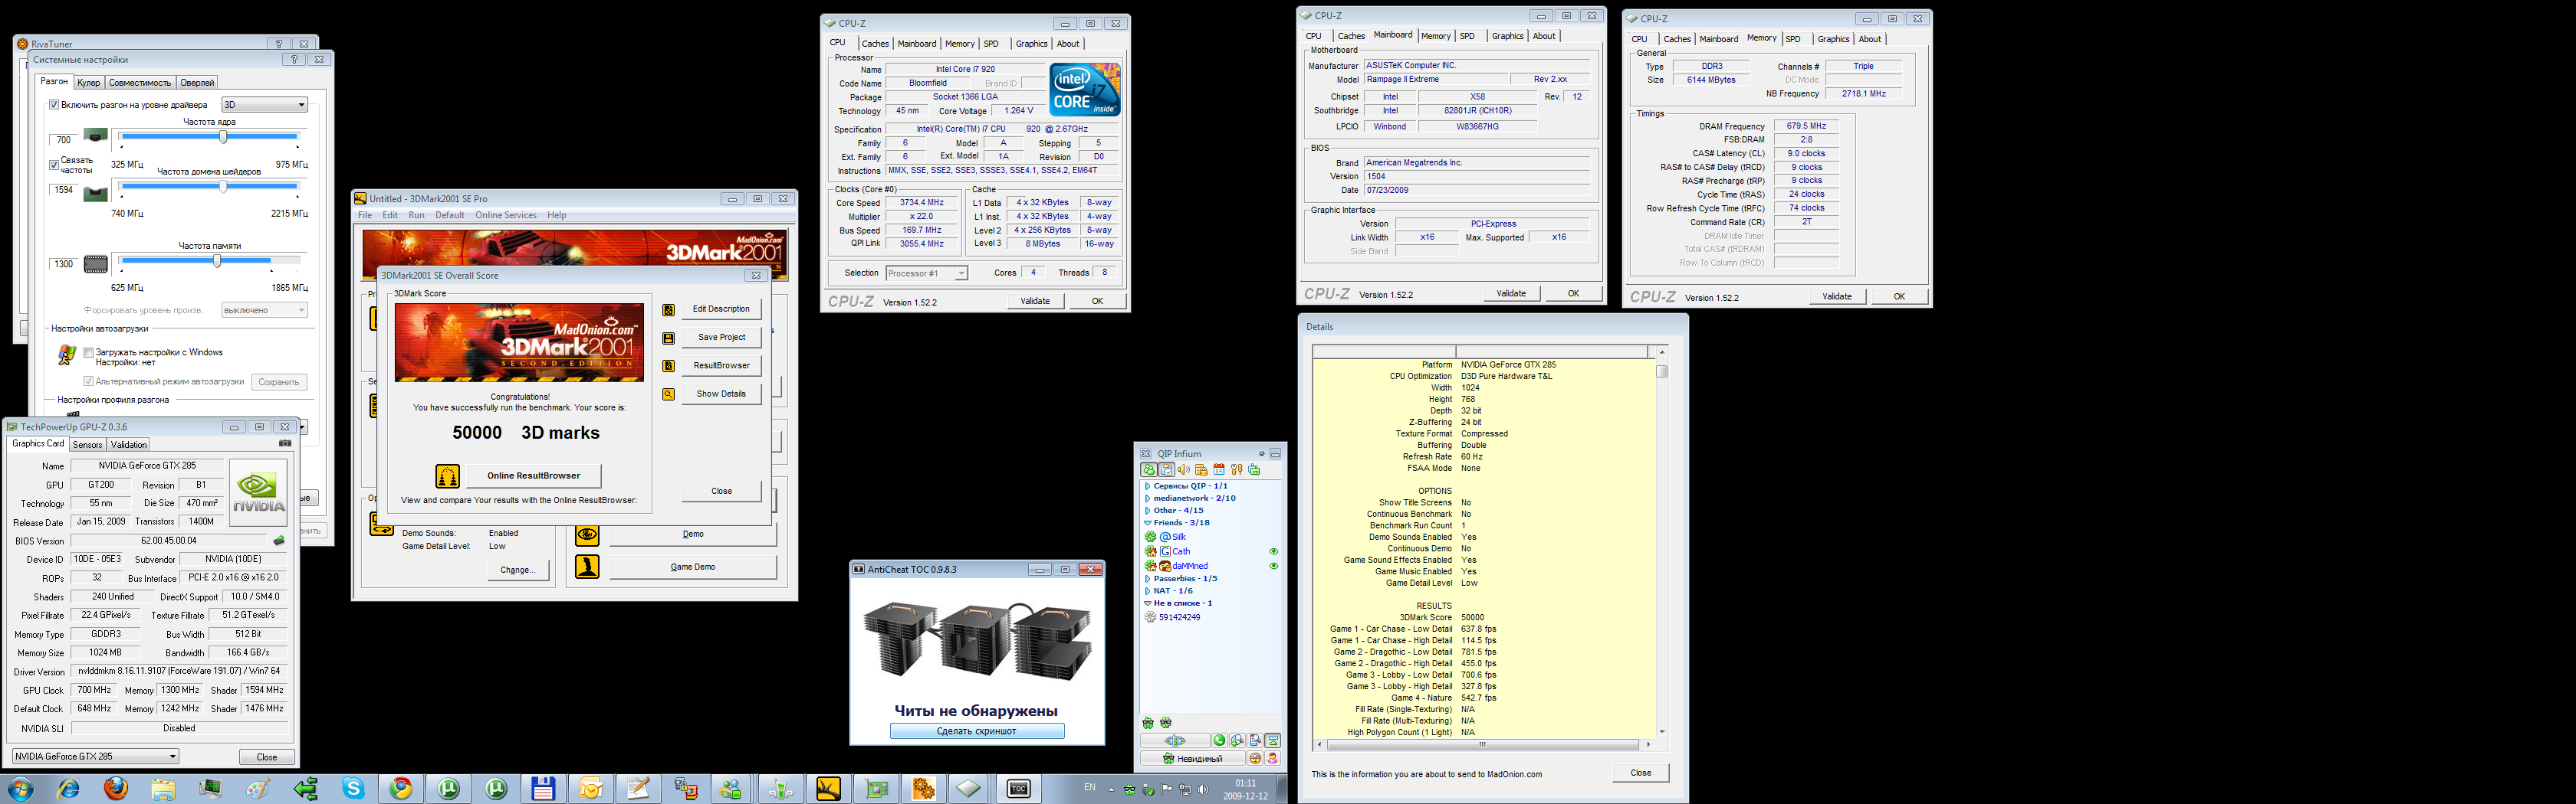The height and width of the screenshot is (804, 2576).
Task: Open the 3D mode dropdown in RivaTuner
Action: [x=264, y=105]
